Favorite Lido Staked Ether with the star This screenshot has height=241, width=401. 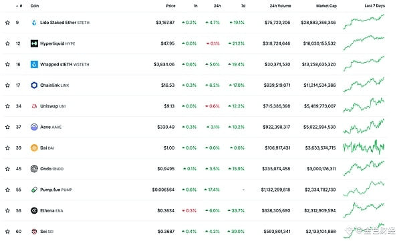[7, 23]
